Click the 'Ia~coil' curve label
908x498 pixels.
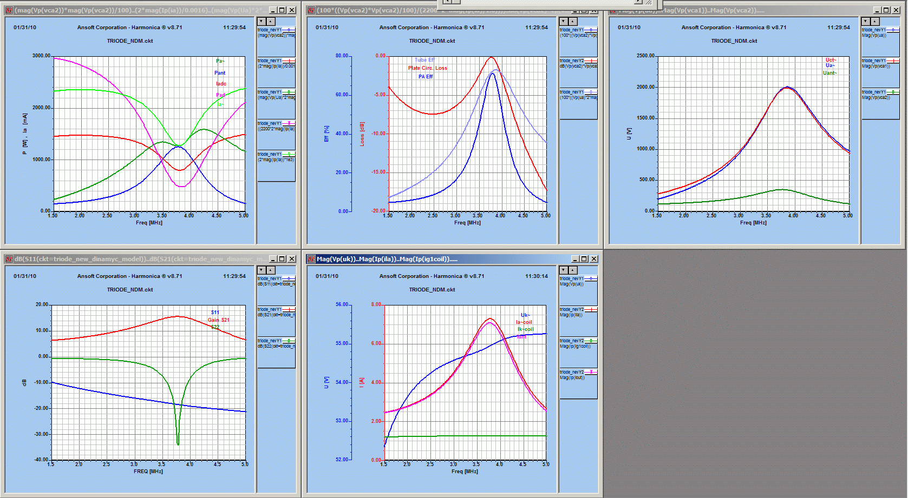524,322
